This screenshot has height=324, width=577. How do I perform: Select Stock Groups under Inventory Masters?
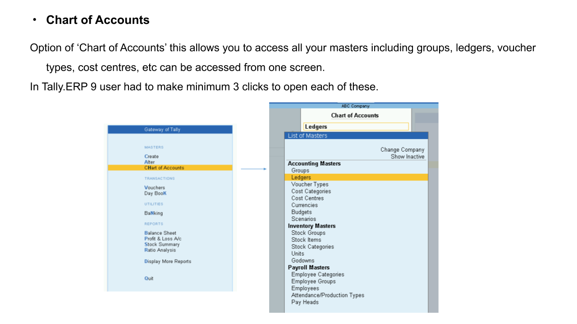[308, 233]
